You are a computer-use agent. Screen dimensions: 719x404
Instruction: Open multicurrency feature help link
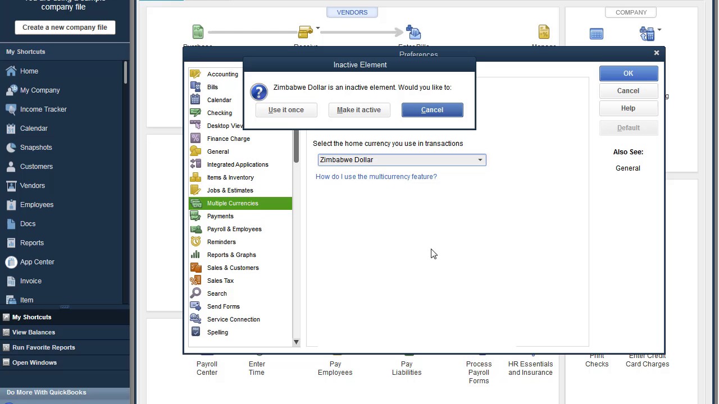[376, 177]
